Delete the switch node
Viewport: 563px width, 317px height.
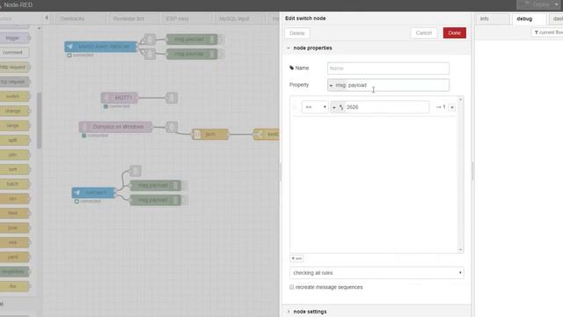(297, 33)
